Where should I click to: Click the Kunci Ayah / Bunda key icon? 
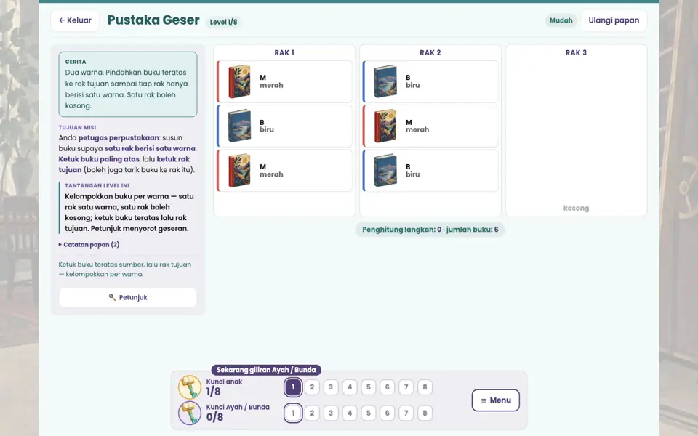pyautogui.click(x=190, y=413)
